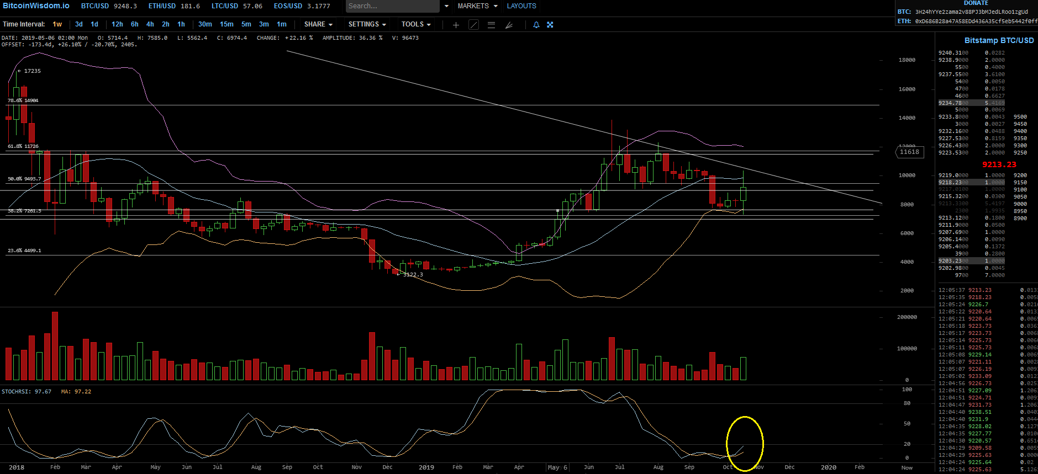Select the 30m time interval
Image resolution: width=1038 pixels, height=474 pixels.
(205, 24)
